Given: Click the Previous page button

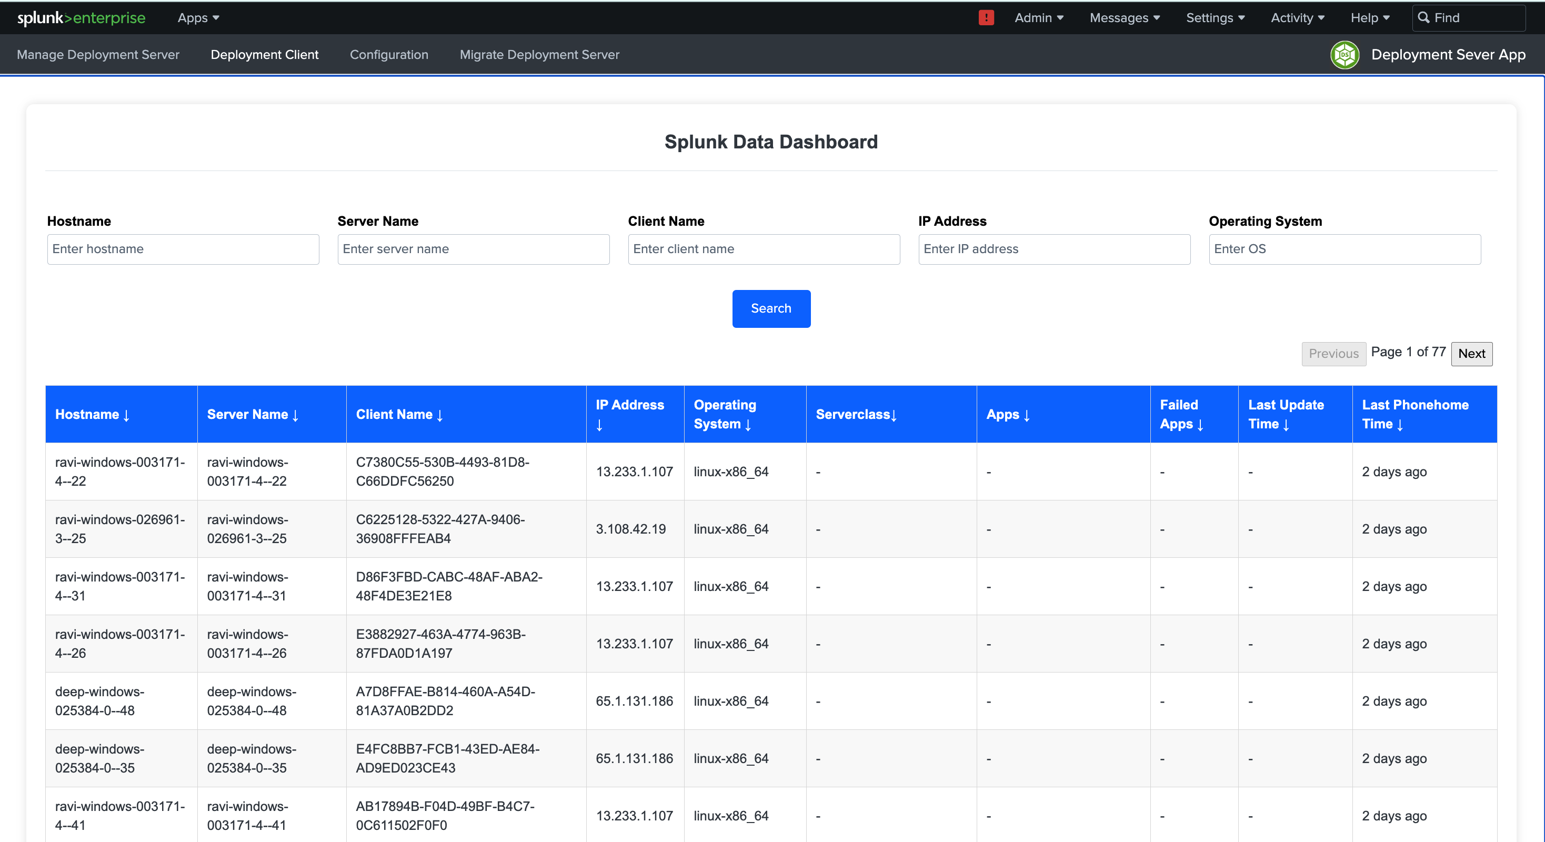Looking at the screenshot, I should click(x=1333, y=353).
